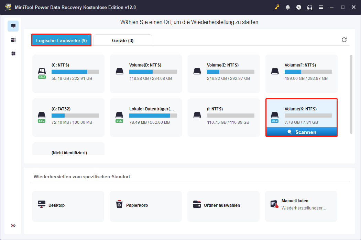Open Manuell laden option
Image resolution: width=361 pixels, height=240 pixels.
[x=301, y=206]
